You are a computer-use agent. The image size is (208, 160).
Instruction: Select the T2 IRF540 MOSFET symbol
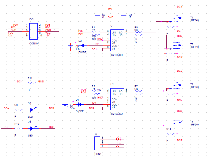pyautogui.click(x=177, y=86)
